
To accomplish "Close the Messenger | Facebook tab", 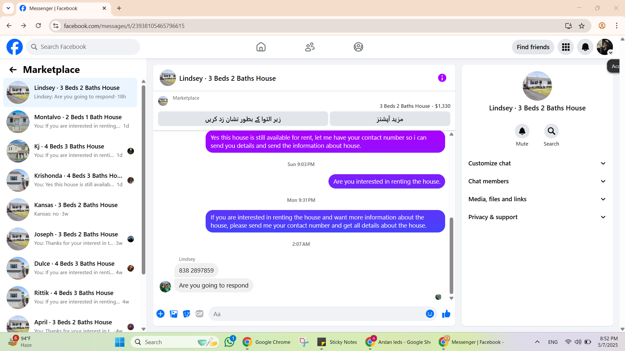I will (104, 8).
